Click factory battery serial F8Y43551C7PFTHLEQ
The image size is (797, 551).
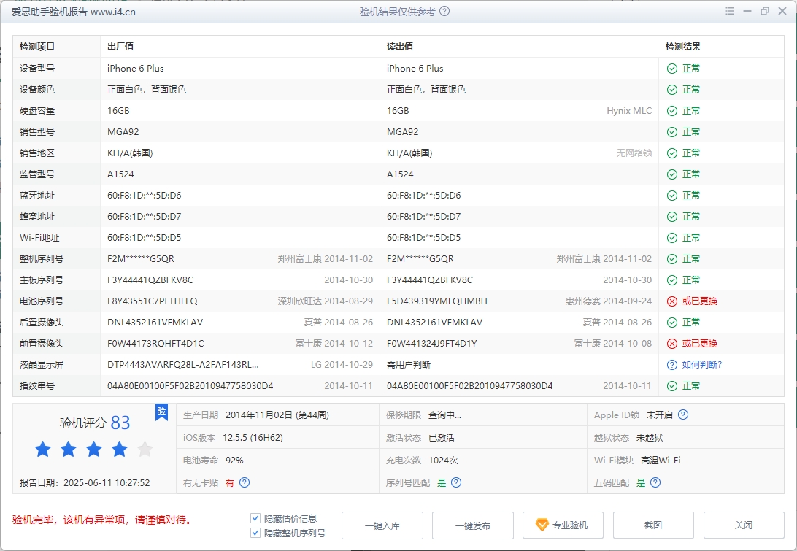152,301
